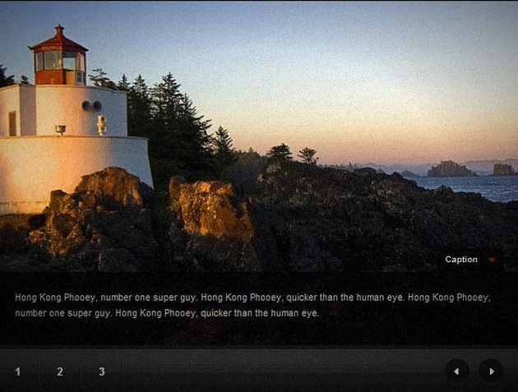Jump to slide 2 in the pagination
Viewport: 518px width, 392px height.
(60, 371)
